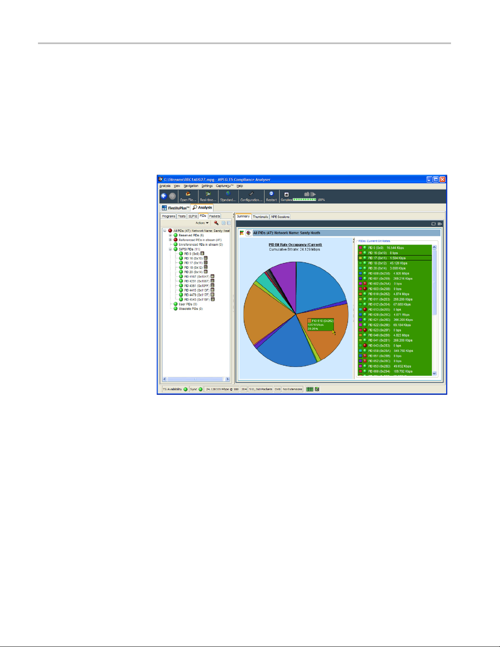The image size is (500, 647).
Task: Select the Programs tab
Action: (x=169, y=216)
